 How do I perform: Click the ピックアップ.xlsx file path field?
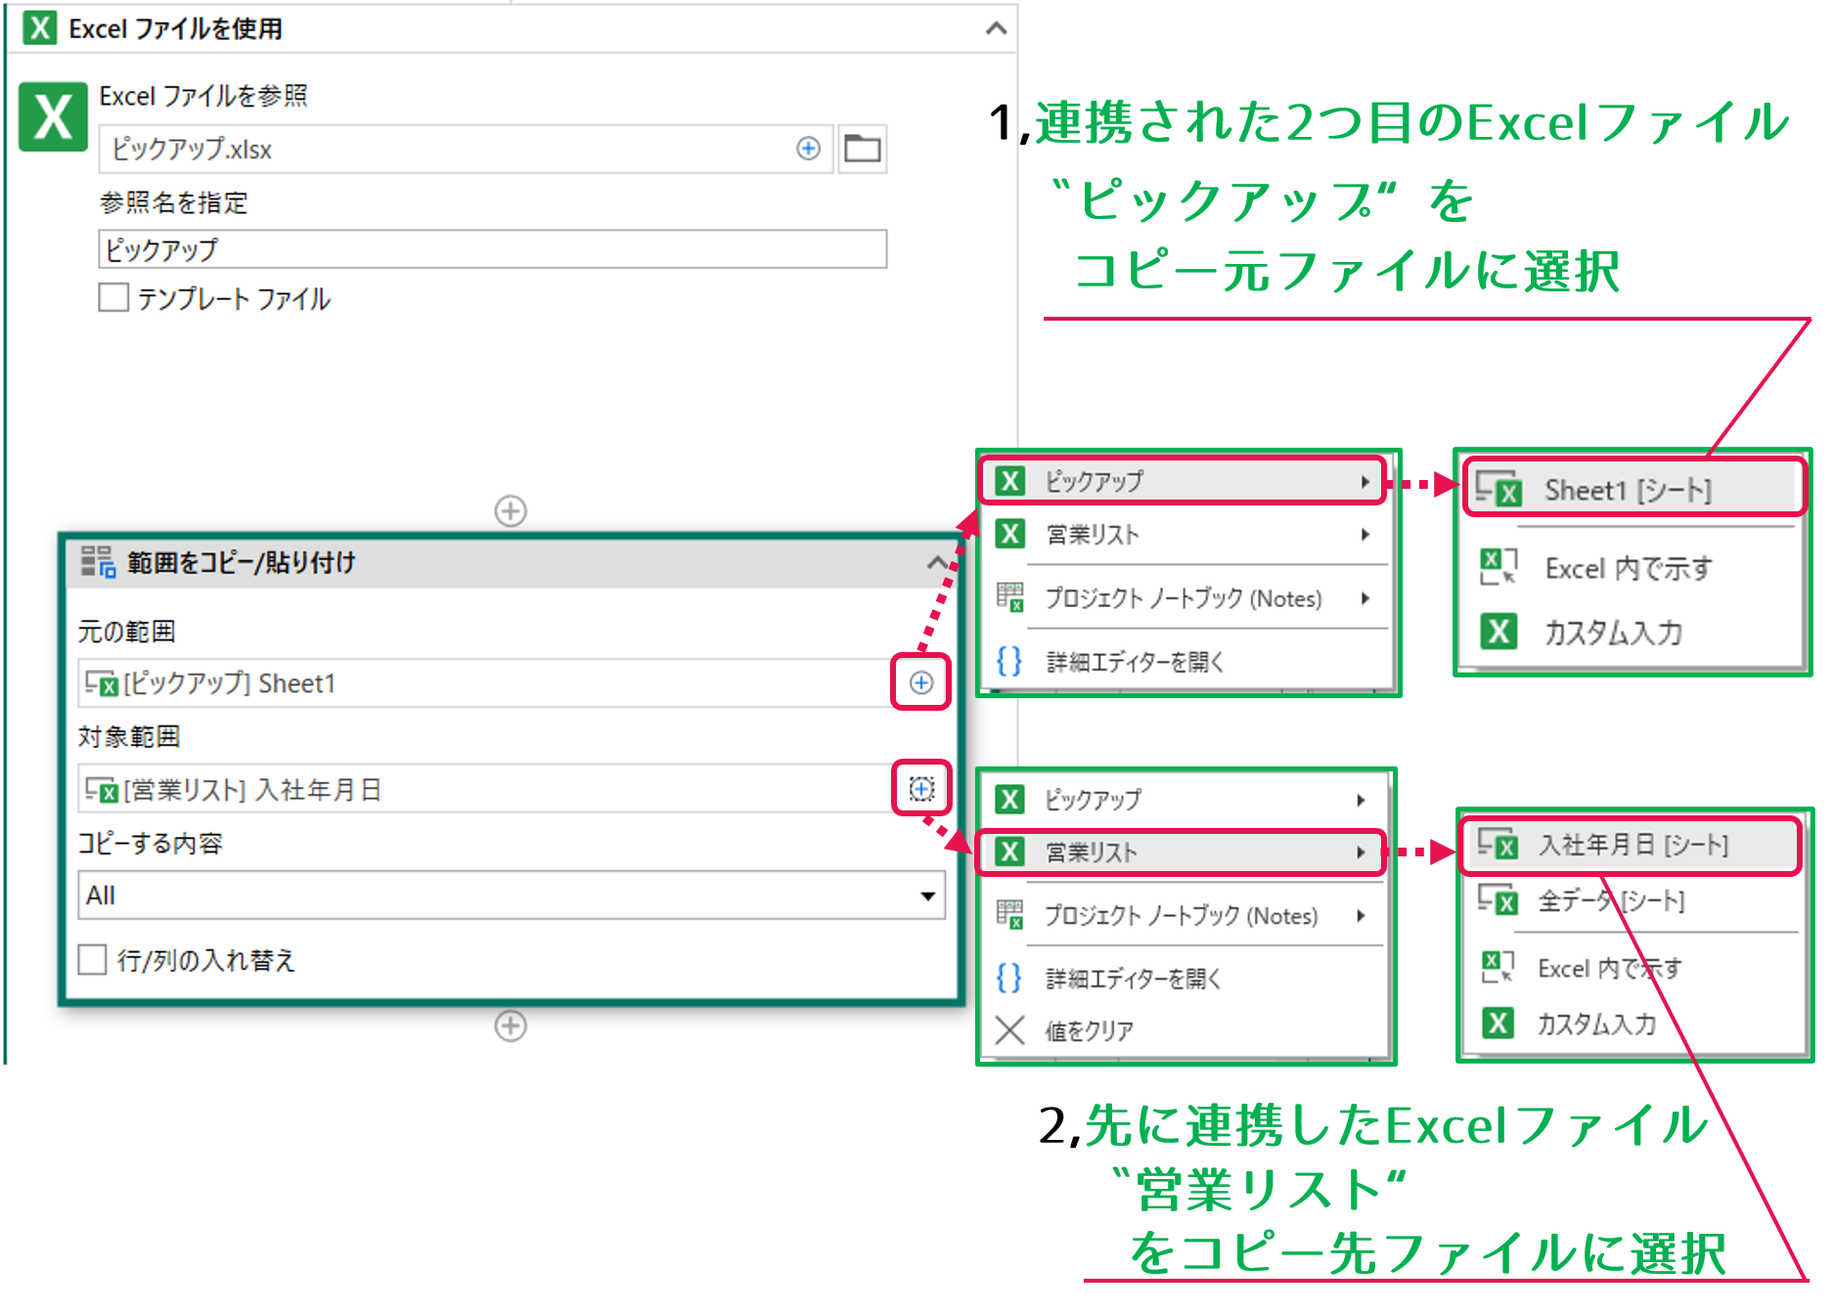[x=466, y=149]
